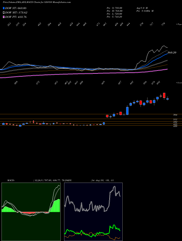Click the large blue breakout candlestick

point(127,111)
